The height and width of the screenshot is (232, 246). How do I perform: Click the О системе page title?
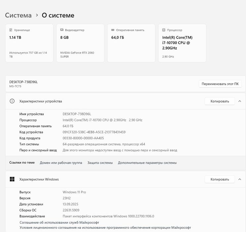tap(58, 15)
